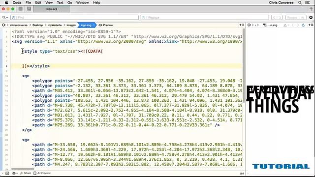315x177 pixels.
Task: Go to previous find match
Action: [x=274, y=18]
